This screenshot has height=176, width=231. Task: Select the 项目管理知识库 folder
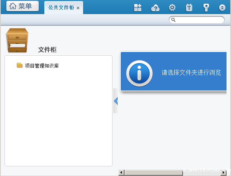pyautogui.click(x=42, y=66)
